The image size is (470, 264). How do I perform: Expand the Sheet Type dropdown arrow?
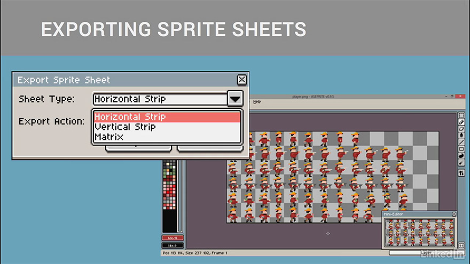(235, 99)
